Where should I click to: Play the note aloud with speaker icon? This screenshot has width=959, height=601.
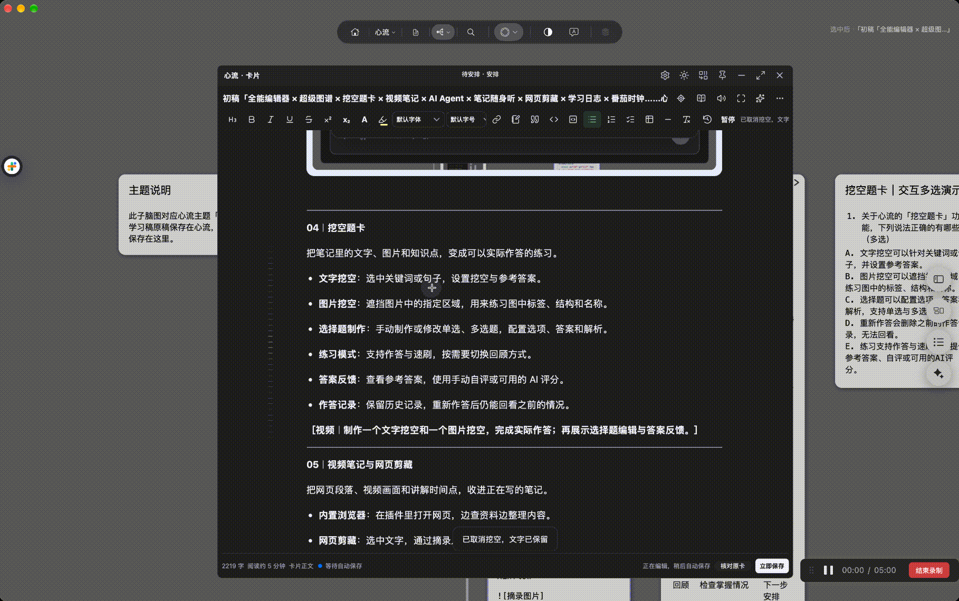click(x=721, y=99)
